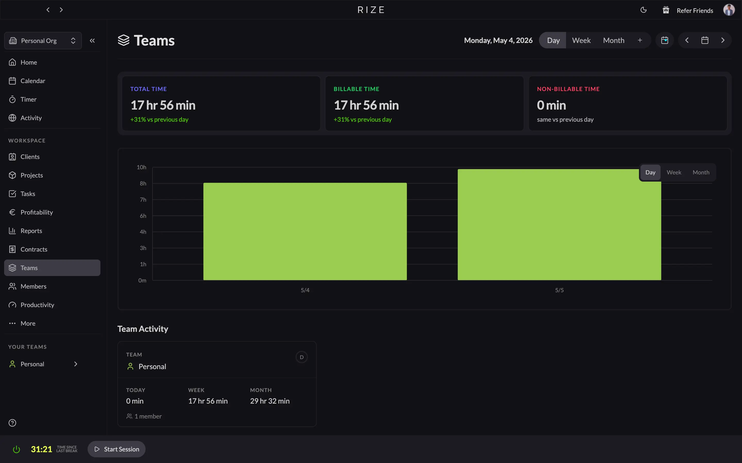Click the week value 17 hr 56 min
The height and width of the screenshot is (463, 742).
click(x=208, y=401)
